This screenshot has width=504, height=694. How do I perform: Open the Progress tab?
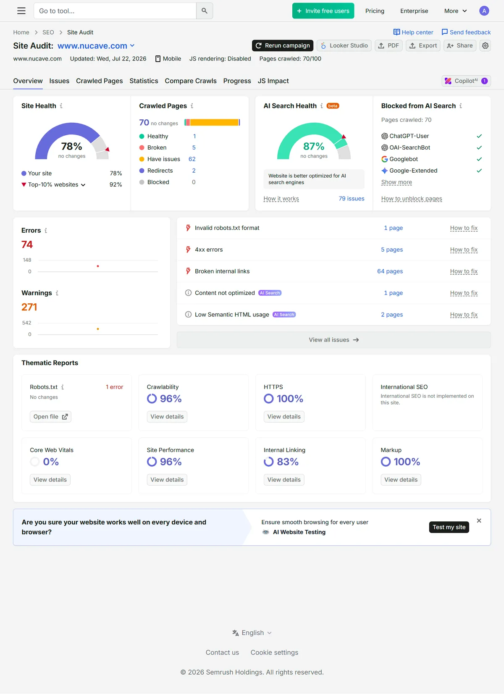tap(237, 81)
